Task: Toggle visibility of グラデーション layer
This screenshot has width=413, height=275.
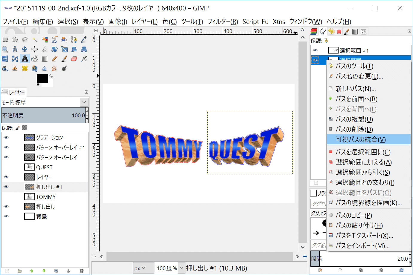Action: click(x=6, y=137)
